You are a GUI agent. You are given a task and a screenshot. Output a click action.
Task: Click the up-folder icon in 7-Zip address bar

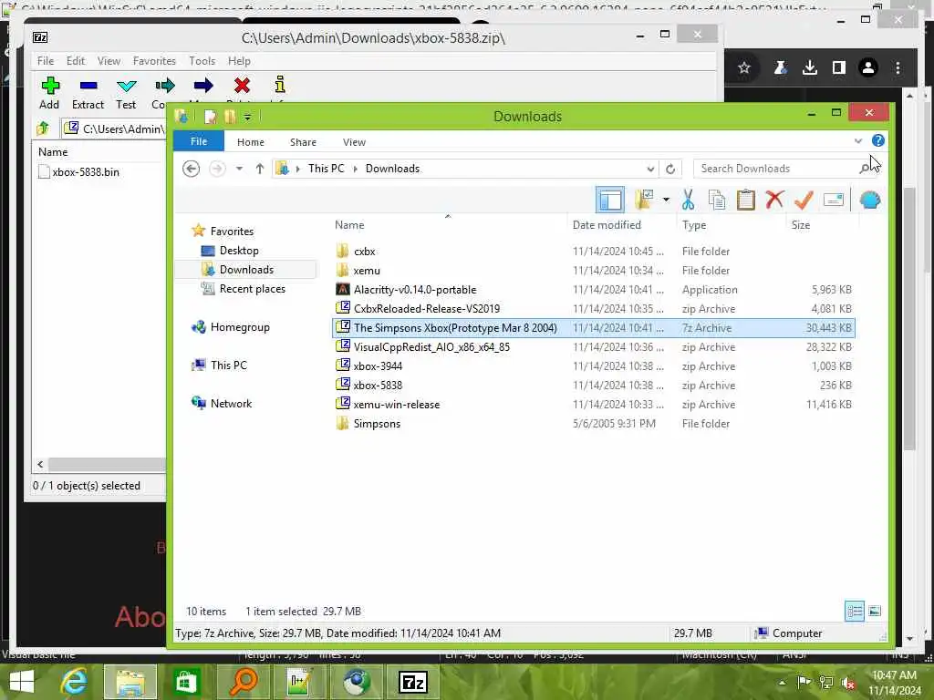point(43,128)
